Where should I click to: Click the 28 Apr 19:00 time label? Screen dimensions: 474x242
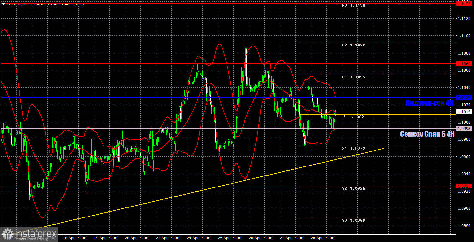323,238
